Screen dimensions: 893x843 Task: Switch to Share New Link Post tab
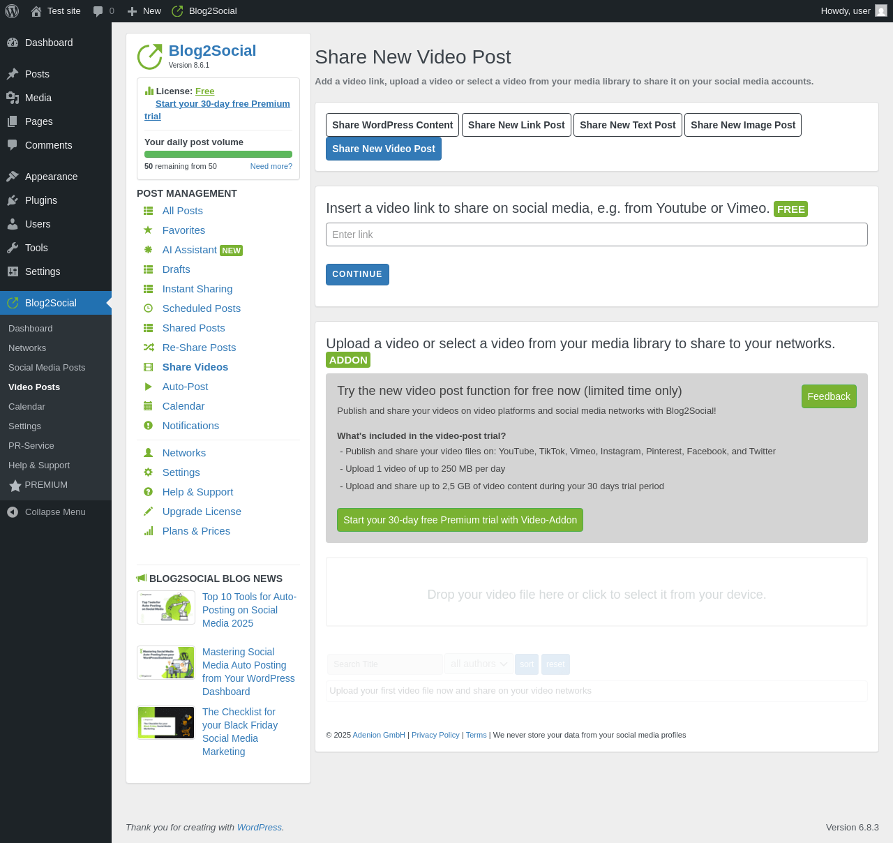click(x=516, y=125)
